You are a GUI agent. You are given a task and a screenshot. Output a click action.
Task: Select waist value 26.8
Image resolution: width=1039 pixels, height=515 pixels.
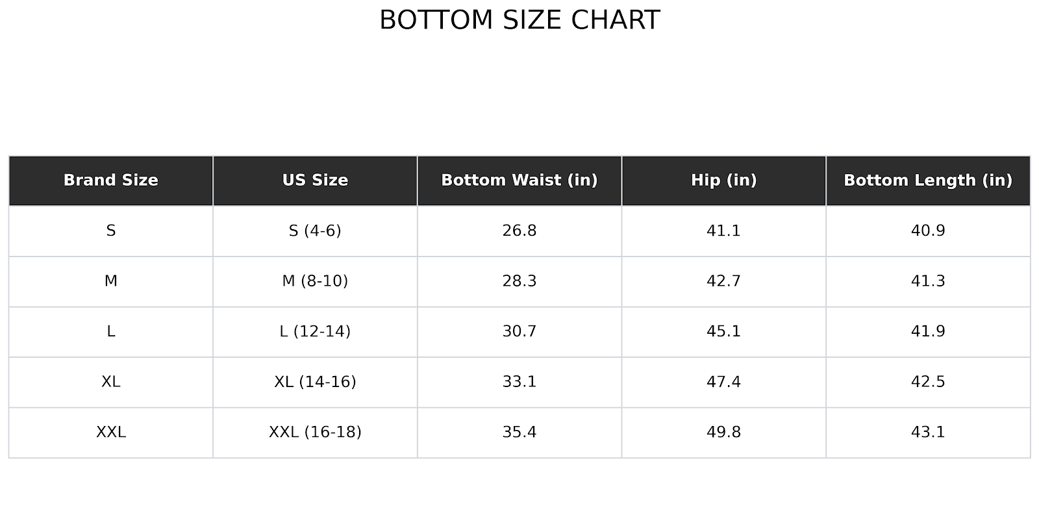click(x=519, y=231)
